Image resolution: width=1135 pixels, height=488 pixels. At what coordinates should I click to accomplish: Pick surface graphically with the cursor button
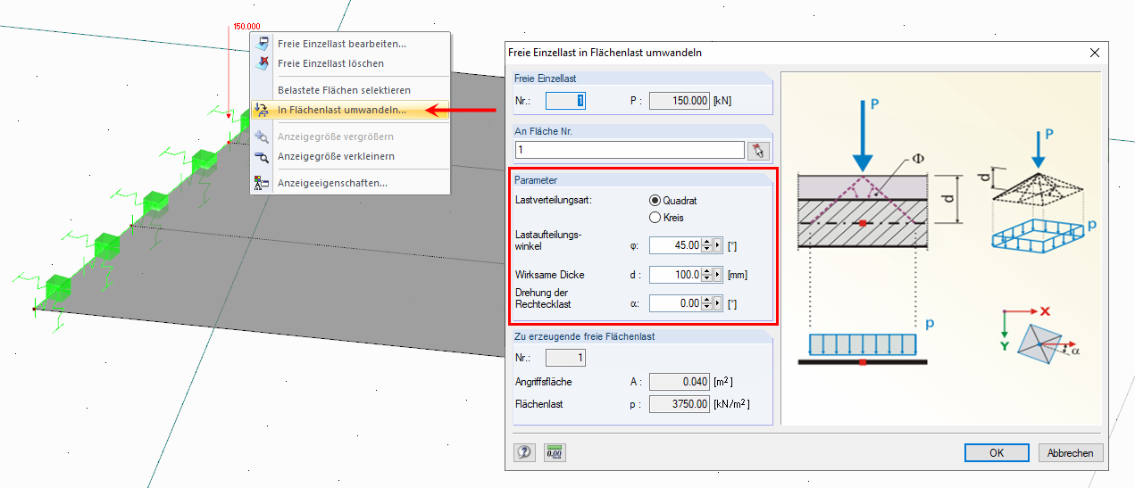(x=758, y=150)
